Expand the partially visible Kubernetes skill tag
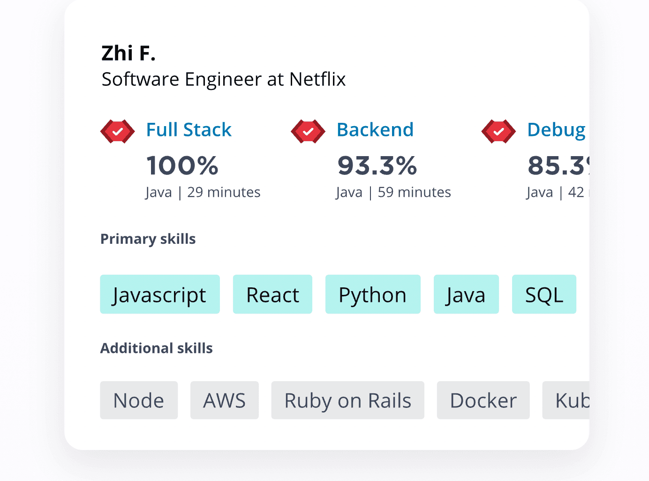The image size is (649, 481). (x=567, y=400)
